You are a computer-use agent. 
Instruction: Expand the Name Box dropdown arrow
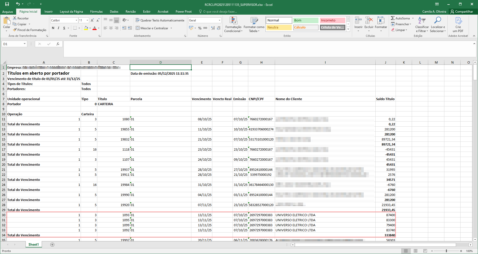click(25, 44)
